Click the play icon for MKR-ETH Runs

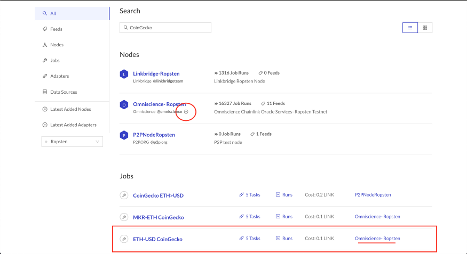(278, 217)
